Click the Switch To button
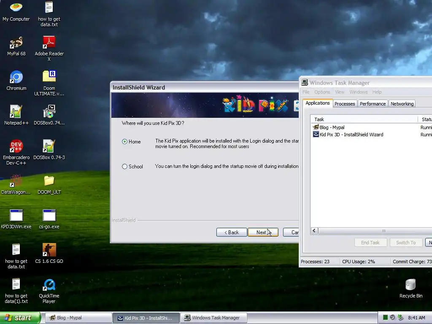Screen dimensions: 432x324 click(x=406, y=243)
